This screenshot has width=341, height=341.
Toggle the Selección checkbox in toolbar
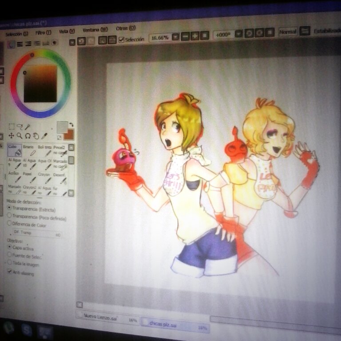coord(121,40)
